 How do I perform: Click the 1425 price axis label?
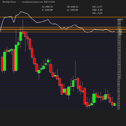point(119,49)
